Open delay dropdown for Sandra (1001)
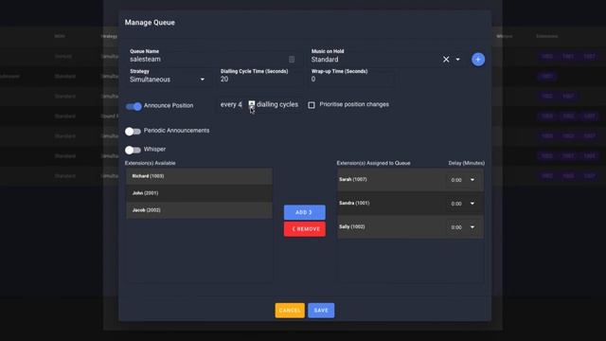 [472, 204]
